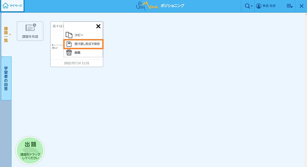The height and width of the screenshot is (167, 307).
Task: Close the task context menu popup
Action: 98,26
